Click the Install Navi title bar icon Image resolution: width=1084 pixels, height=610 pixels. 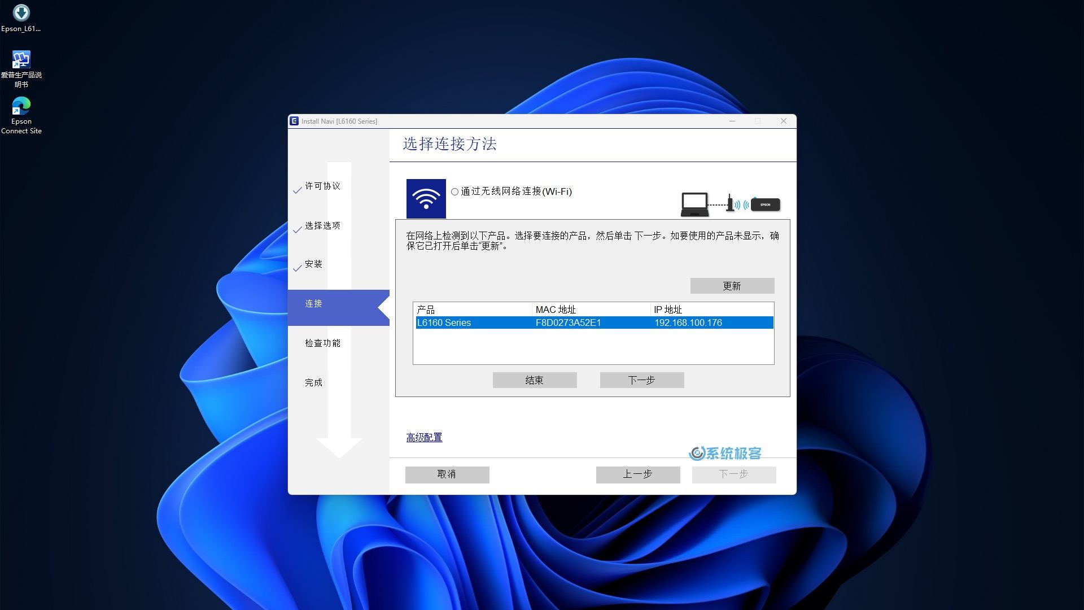(294, 121)
